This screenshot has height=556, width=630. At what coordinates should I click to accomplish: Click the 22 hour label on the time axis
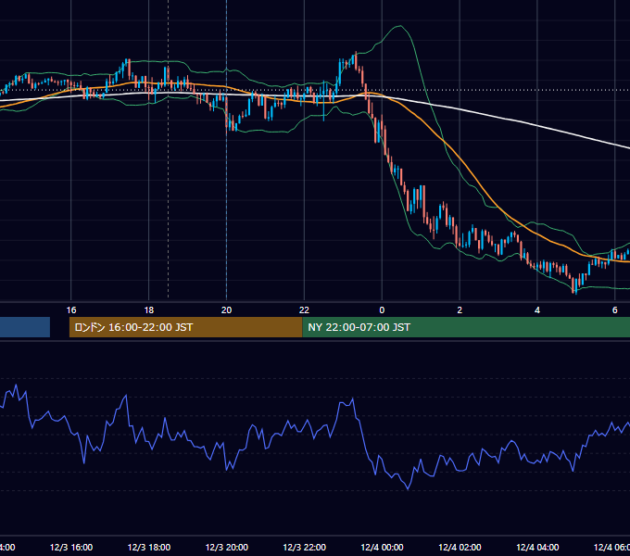pos(304,310)
